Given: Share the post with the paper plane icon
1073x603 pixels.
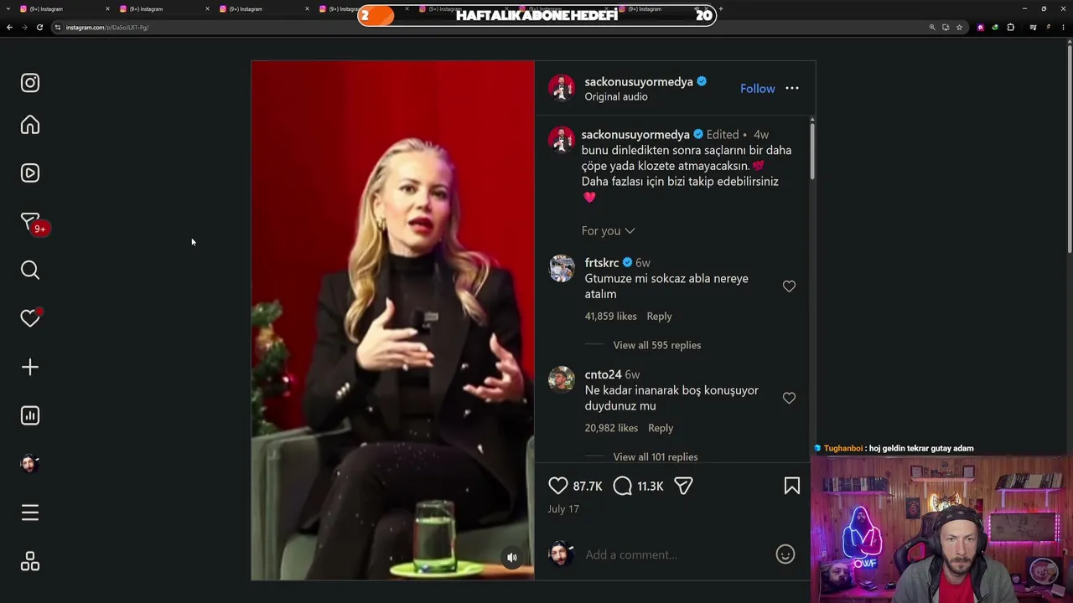Looking at the screenshot, I should point(683,486).
